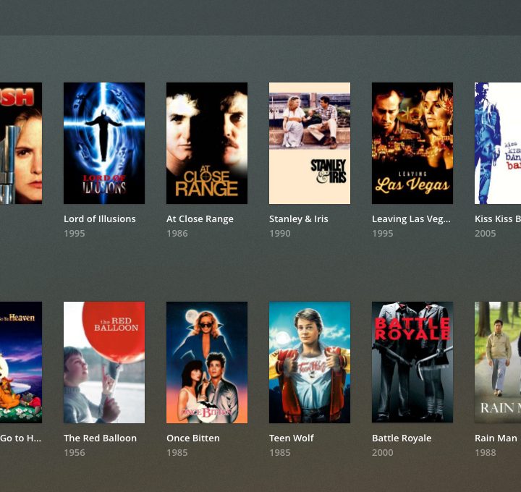Open the animated dogs Heaven poster
The width and height of the screenshot is (521, 492).
point(21,362)
